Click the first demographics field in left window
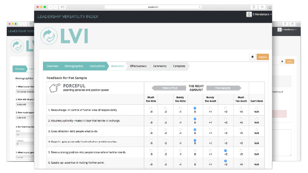 (25, 92)
